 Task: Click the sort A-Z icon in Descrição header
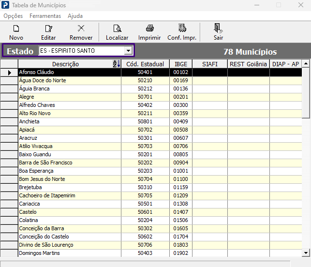pos(117,64)
